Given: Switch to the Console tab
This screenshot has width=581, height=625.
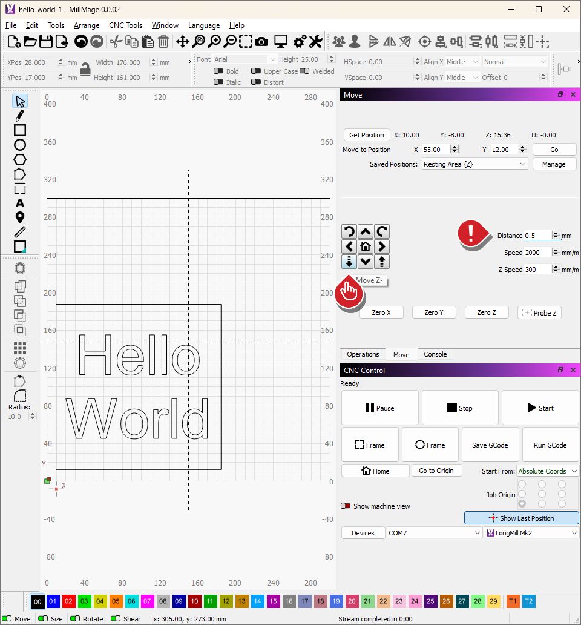Looking at the screenshot, I should 435,354.
